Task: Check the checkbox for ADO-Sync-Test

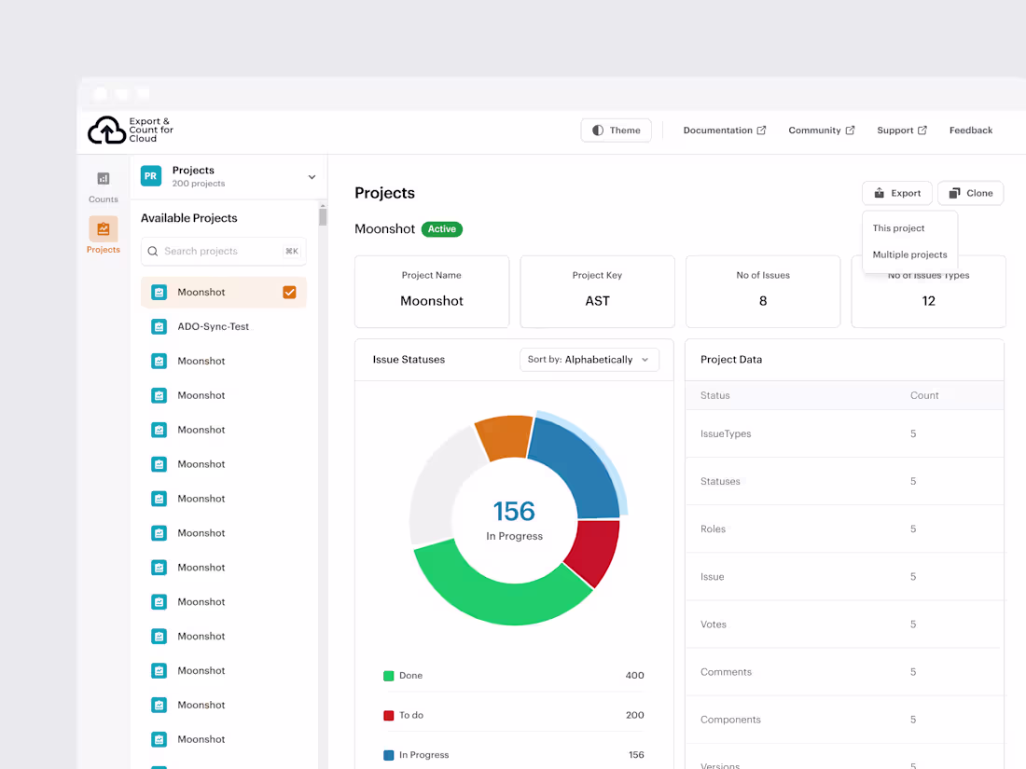Action: point(289,326)
